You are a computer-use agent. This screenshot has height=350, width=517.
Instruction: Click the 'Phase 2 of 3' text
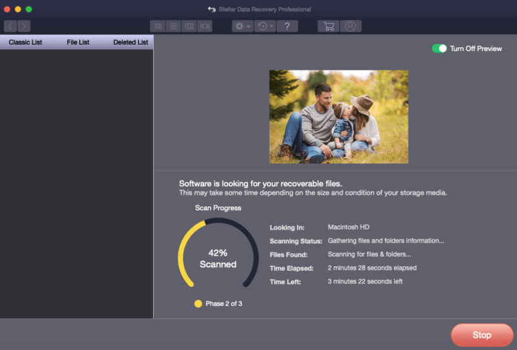coord(224,303)
